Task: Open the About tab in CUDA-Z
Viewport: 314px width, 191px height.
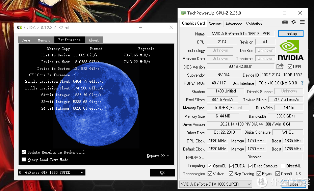Action: coord(94,40)
